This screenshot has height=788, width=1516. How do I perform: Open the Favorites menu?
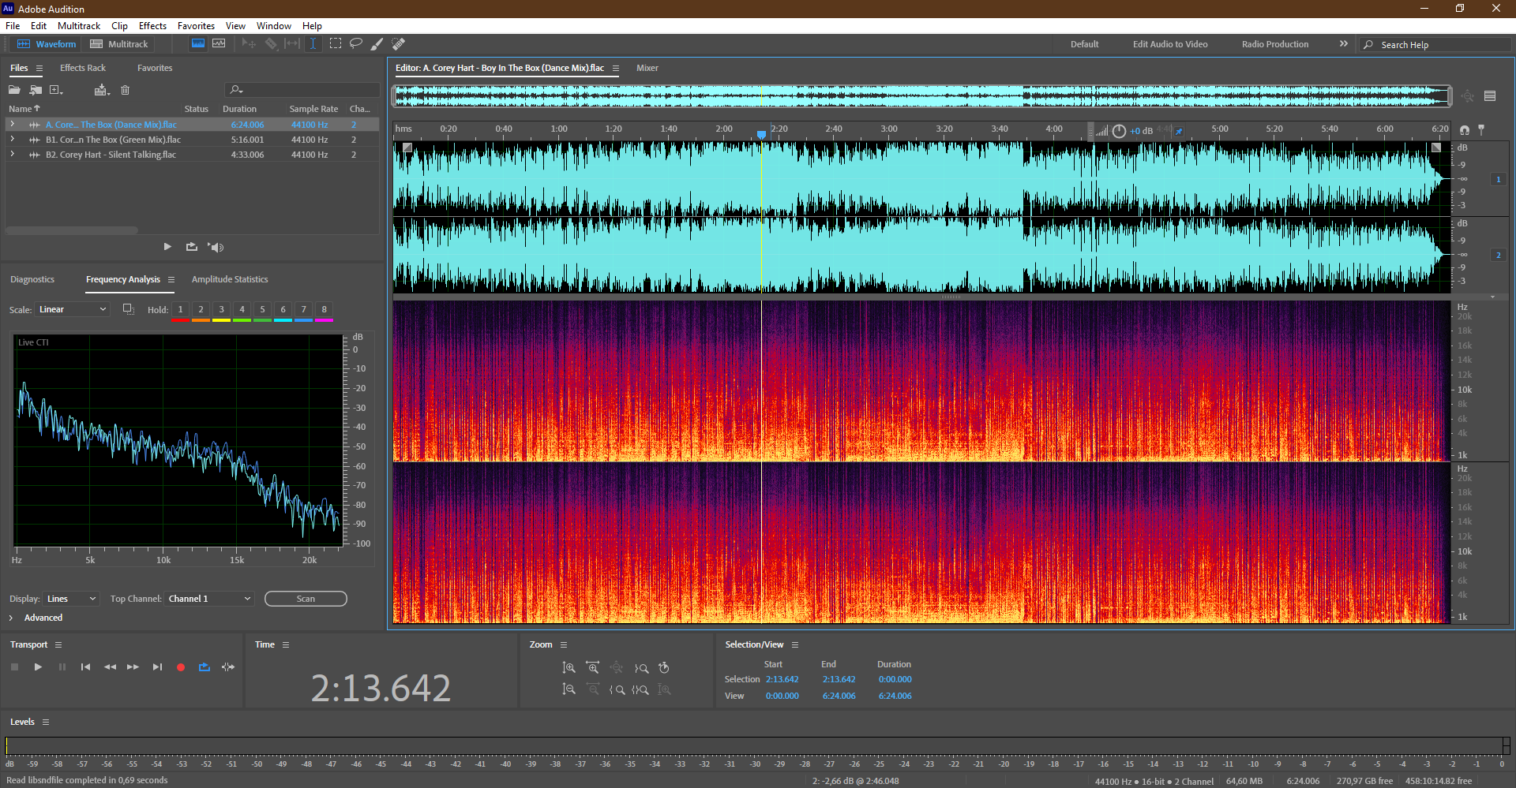tap(196, 26)
